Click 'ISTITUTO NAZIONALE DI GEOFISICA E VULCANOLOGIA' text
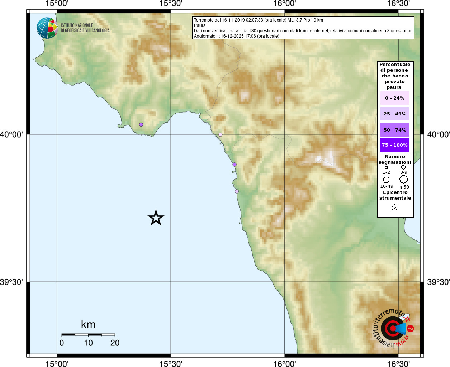Image resolution: width=450 pixels, height=367 pixels. (85, 28)
